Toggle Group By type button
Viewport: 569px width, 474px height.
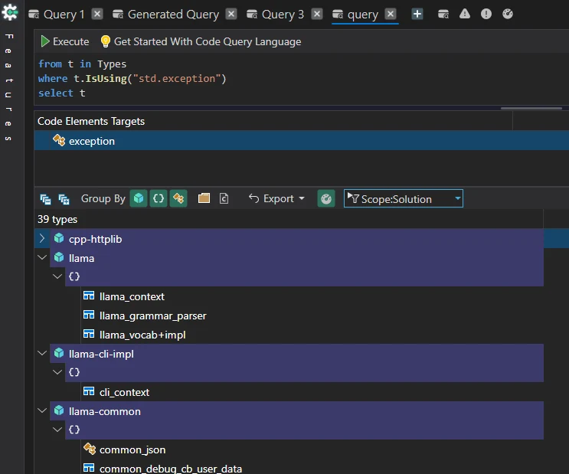pyautogui.click(x=178, y=198)
